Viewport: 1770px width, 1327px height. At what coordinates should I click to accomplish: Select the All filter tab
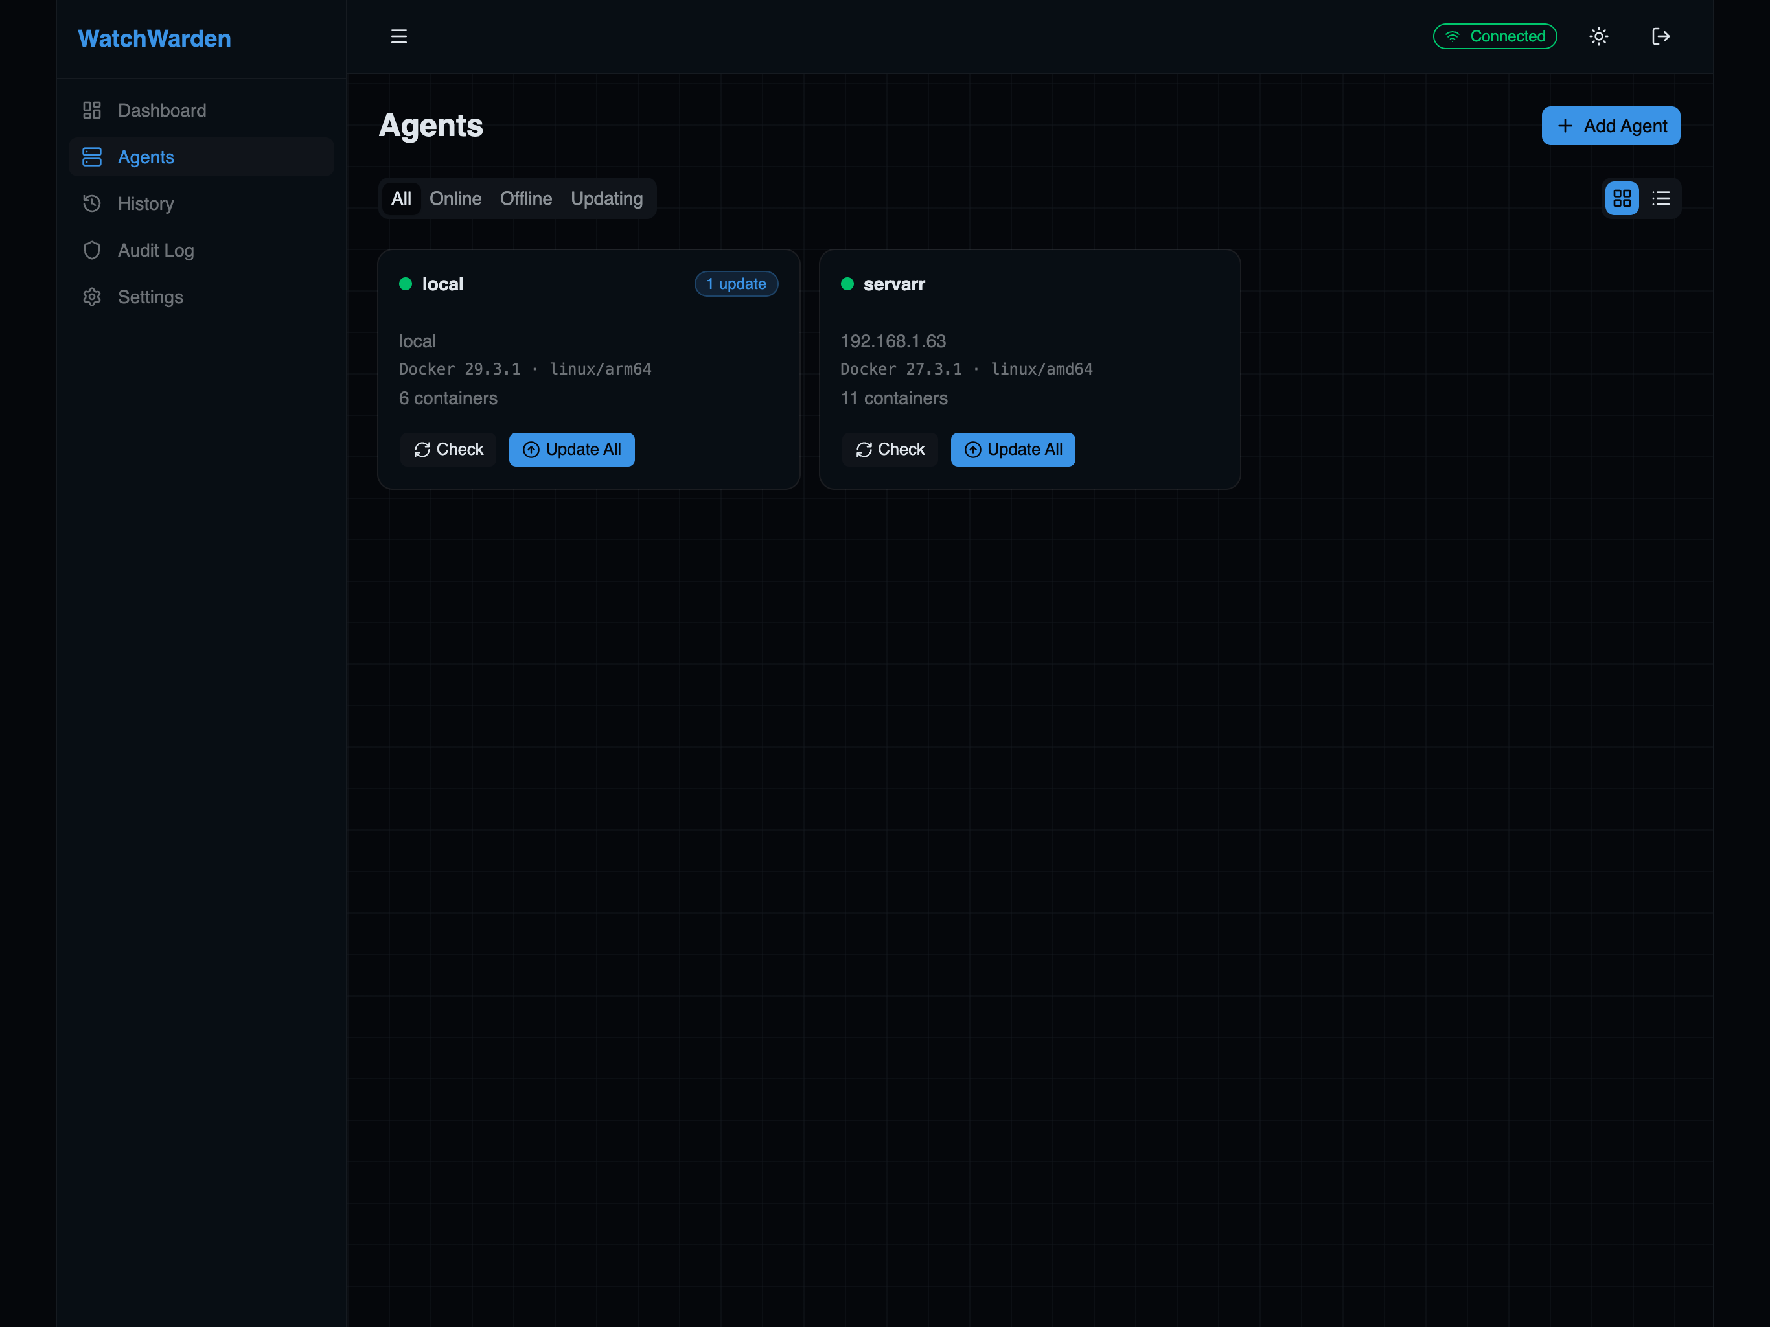coord(401,198)
